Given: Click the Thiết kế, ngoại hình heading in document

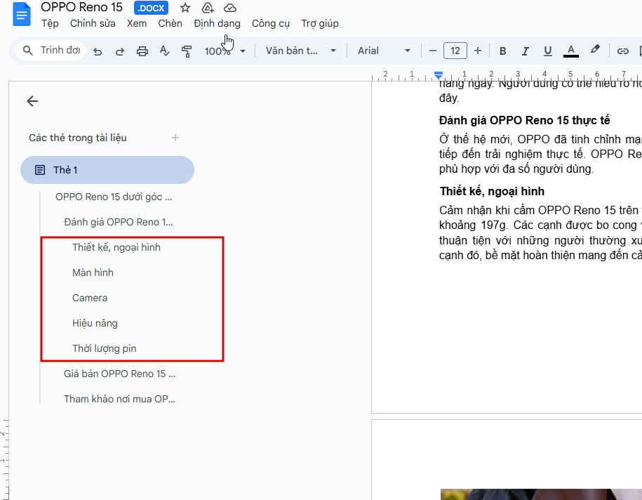Looking at the screenshot, I should 492,192.
